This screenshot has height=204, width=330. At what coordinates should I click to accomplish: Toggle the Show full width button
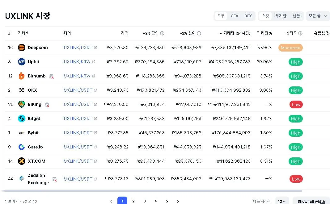point(311,201)
